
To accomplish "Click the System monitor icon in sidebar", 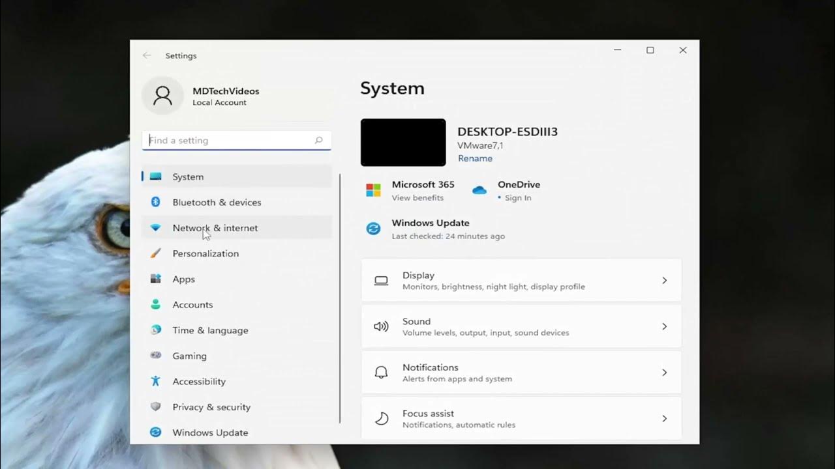I will click(155, 177).
